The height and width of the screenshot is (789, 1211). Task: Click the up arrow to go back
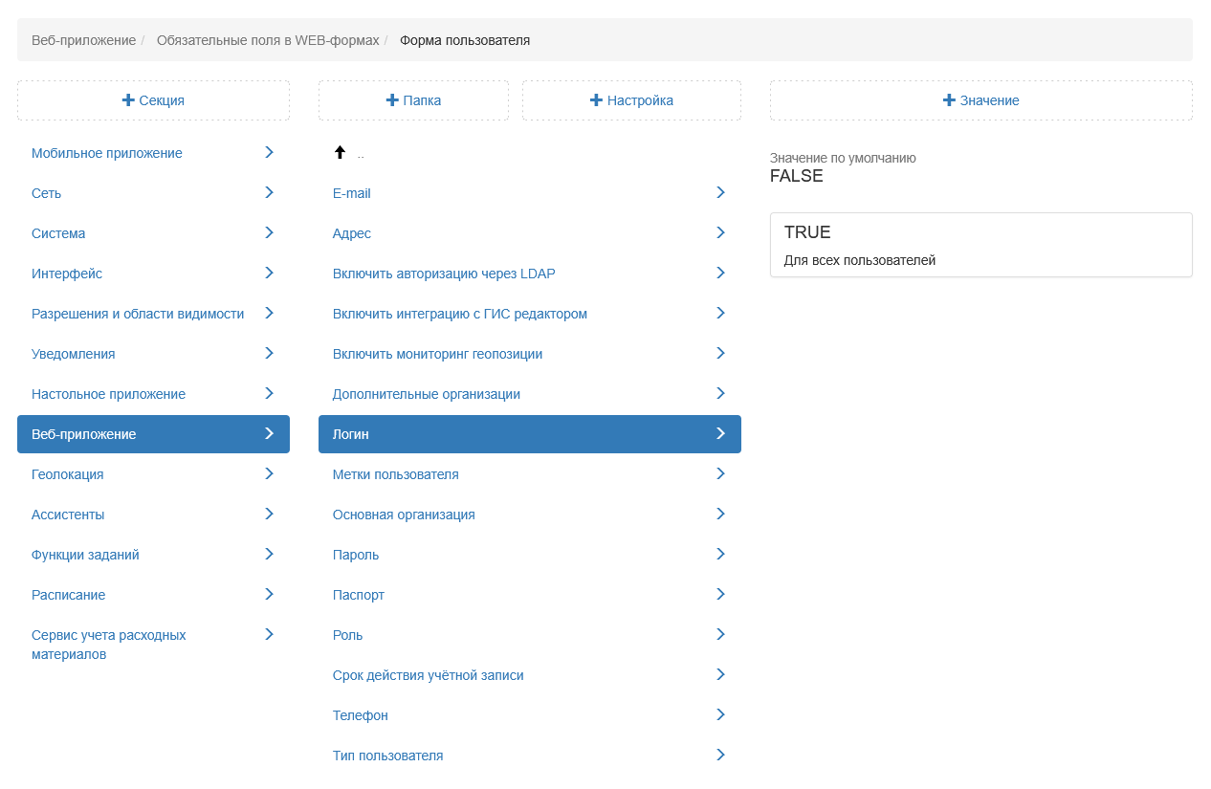pyautogui.click(x=340, y=153)
